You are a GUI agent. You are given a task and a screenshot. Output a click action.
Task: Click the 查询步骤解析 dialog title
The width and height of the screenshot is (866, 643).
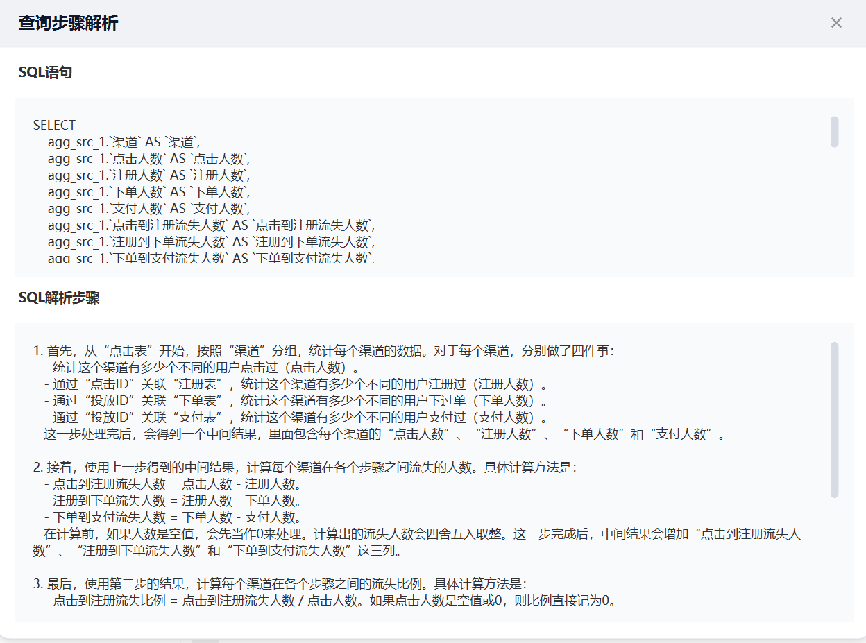[x=68, y=23]
